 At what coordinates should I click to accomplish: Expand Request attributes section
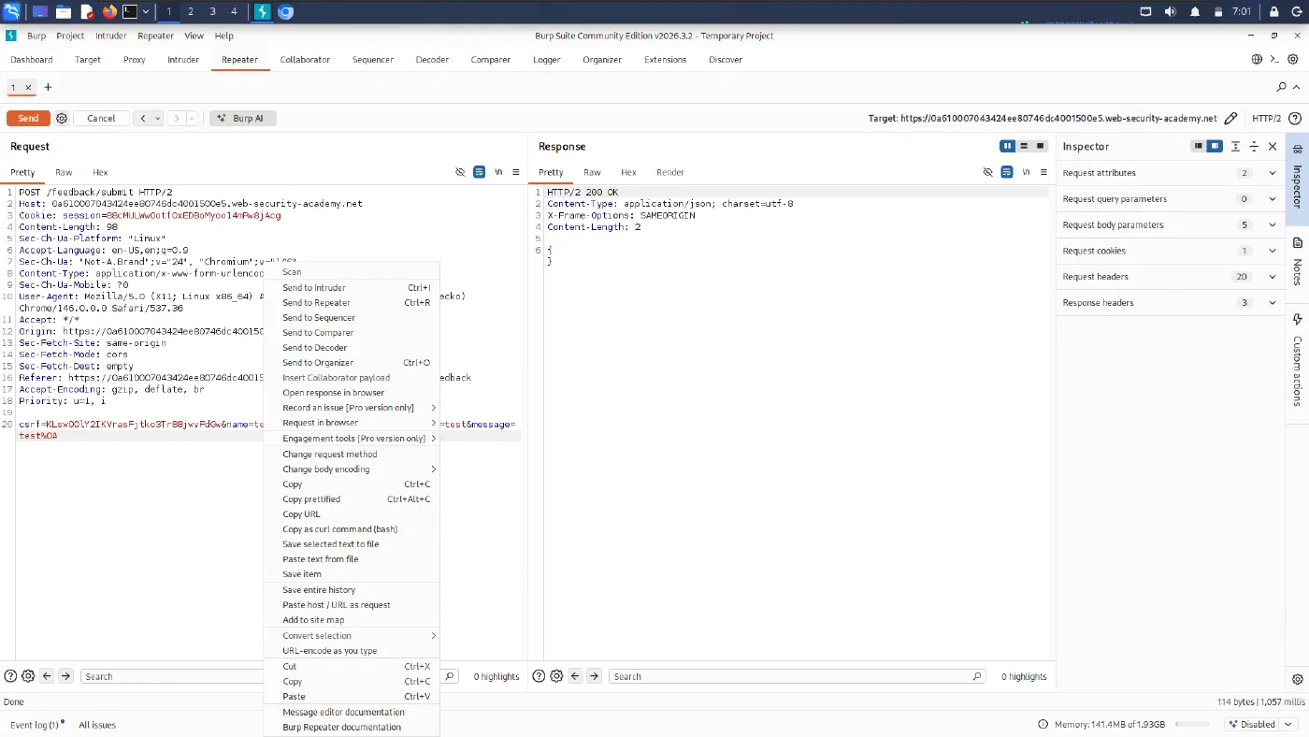1170,173
